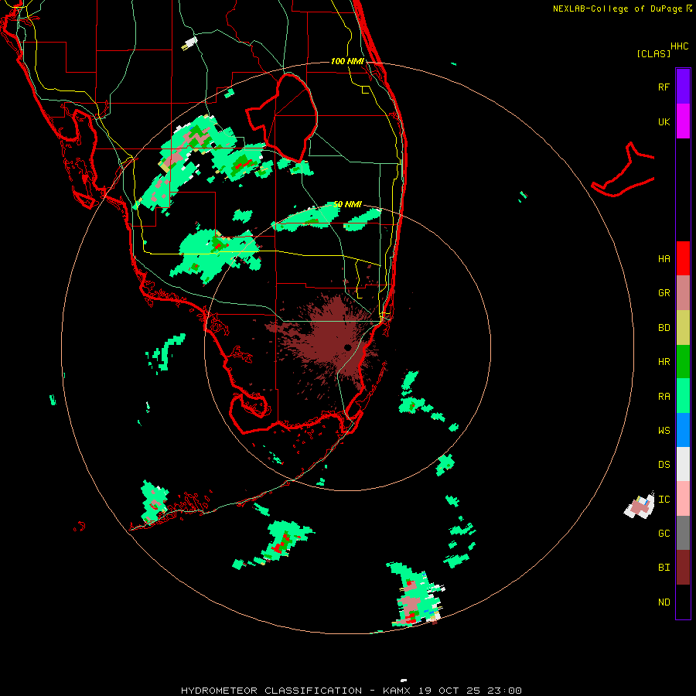Click the 'HA' legend label

click(664, 259)
